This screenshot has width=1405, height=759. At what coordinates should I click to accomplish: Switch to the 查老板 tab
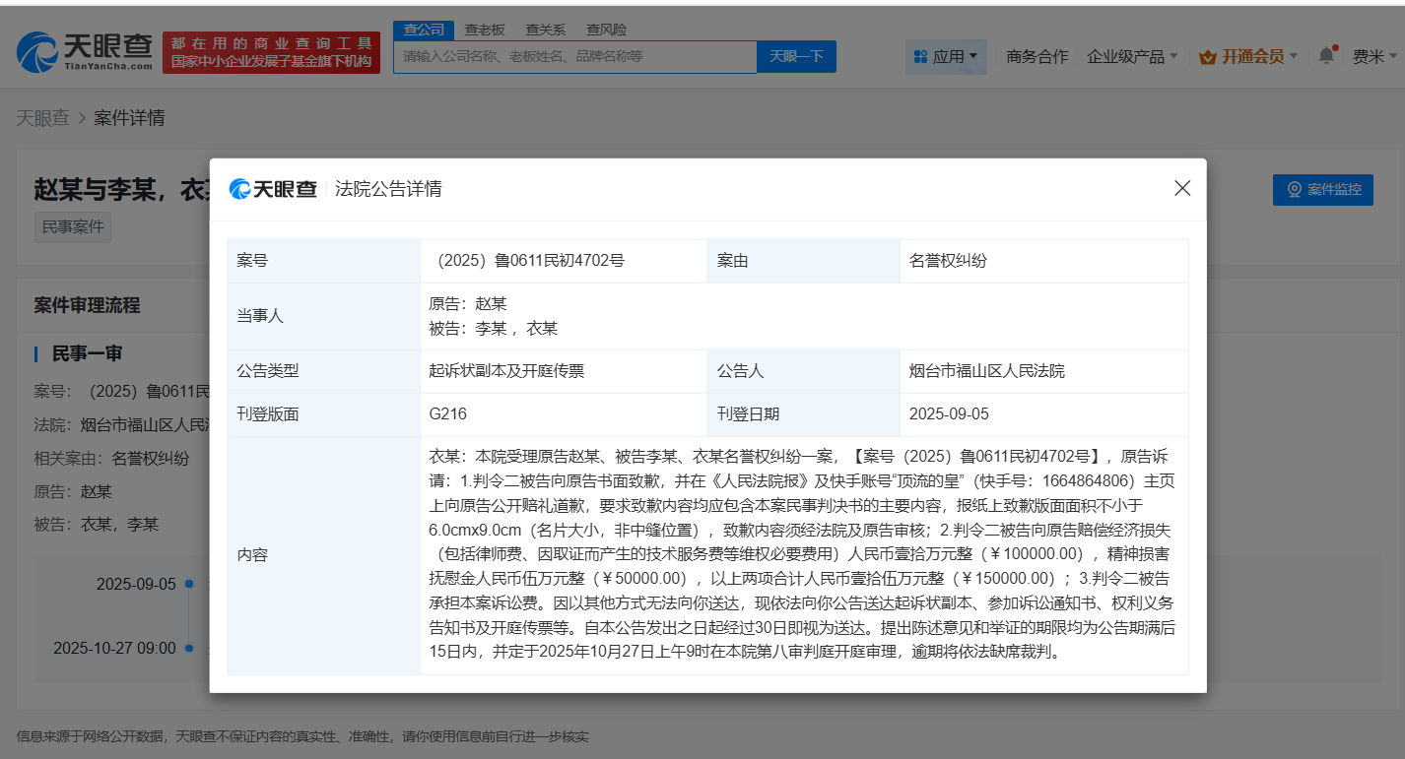(x=485, y=30)
